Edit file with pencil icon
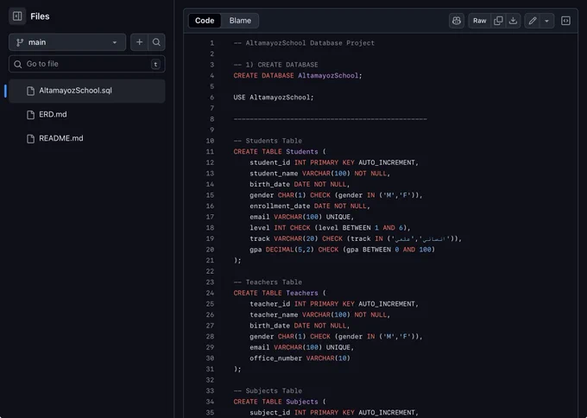 pos(533,21)
